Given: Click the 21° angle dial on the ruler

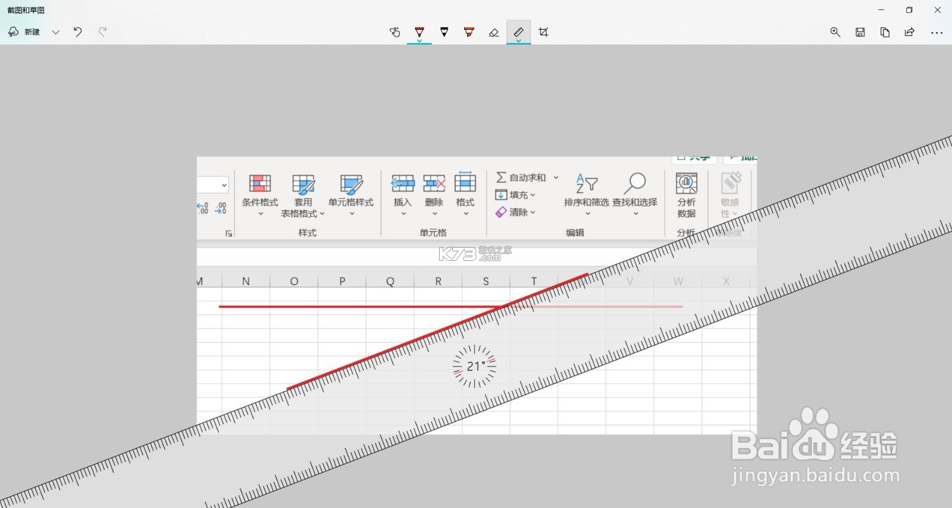Looking at the screenshot, I should (474, 366).
